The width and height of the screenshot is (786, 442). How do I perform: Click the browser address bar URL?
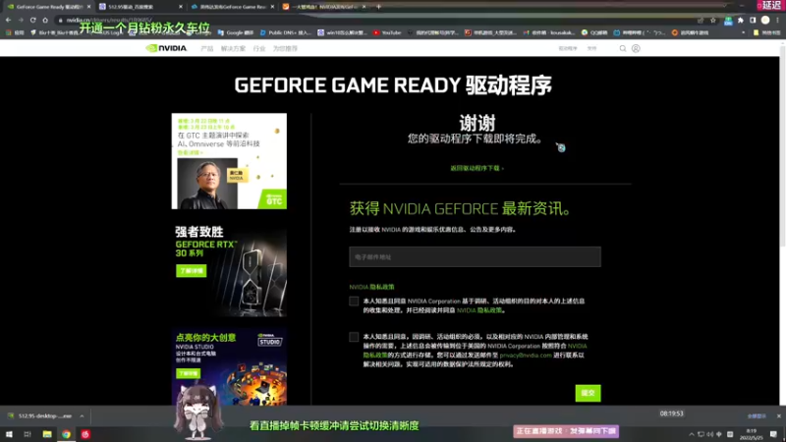(109, 20)
